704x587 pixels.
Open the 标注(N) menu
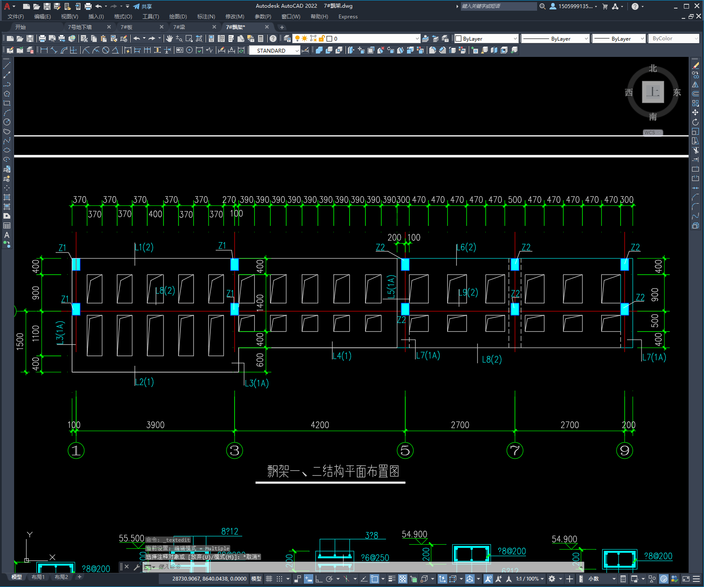pos(206,17)
